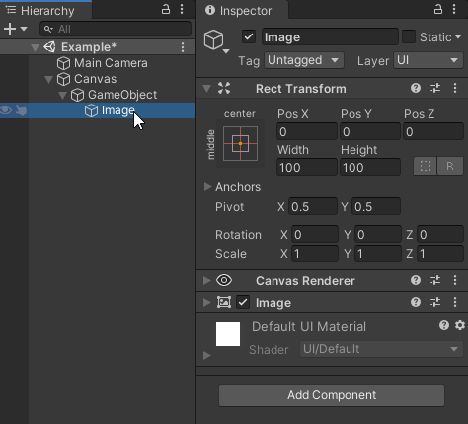Collapse the Example scene foldout
Viewport: 468px width, 424px height.
coord(35,48)
